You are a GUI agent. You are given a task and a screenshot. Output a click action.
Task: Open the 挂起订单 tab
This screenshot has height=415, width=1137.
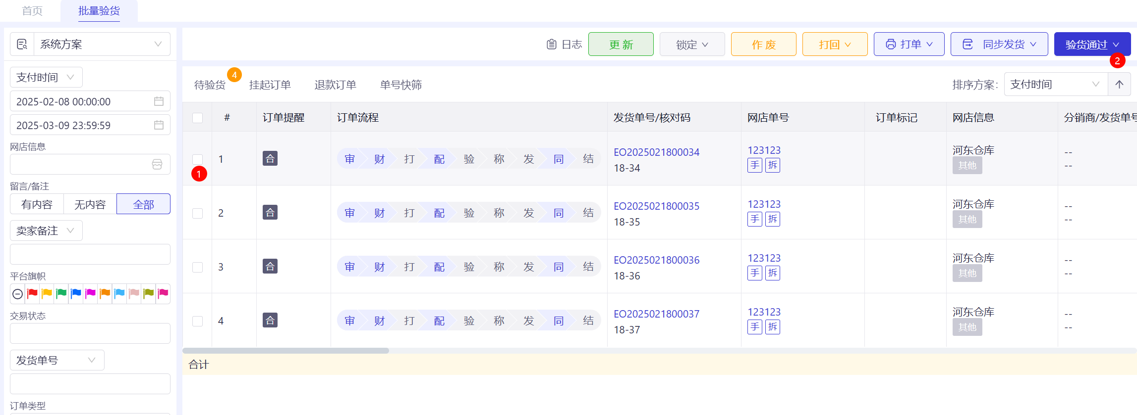point(270,85)
